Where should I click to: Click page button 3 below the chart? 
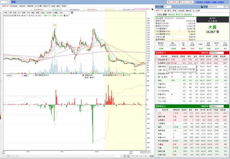(x=8, y=156)
